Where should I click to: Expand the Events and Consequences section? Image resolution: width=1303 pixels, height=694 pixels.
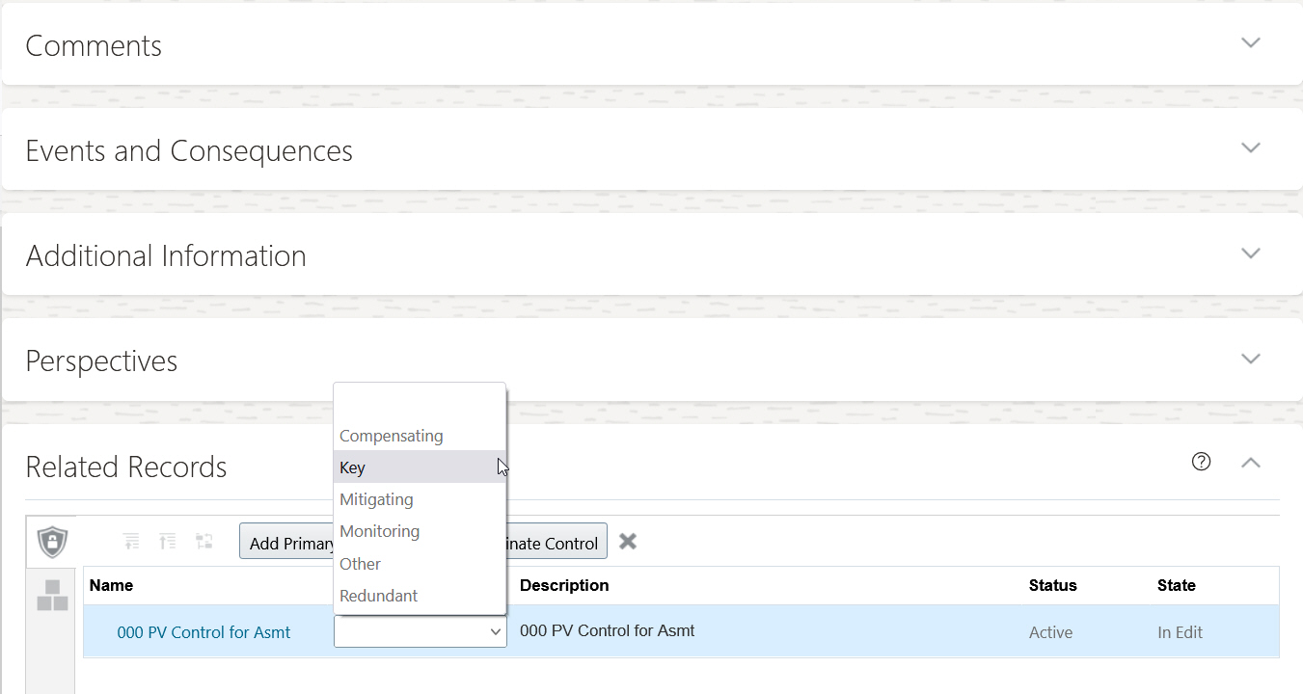pyautogui.click(x=1250, y=148)
